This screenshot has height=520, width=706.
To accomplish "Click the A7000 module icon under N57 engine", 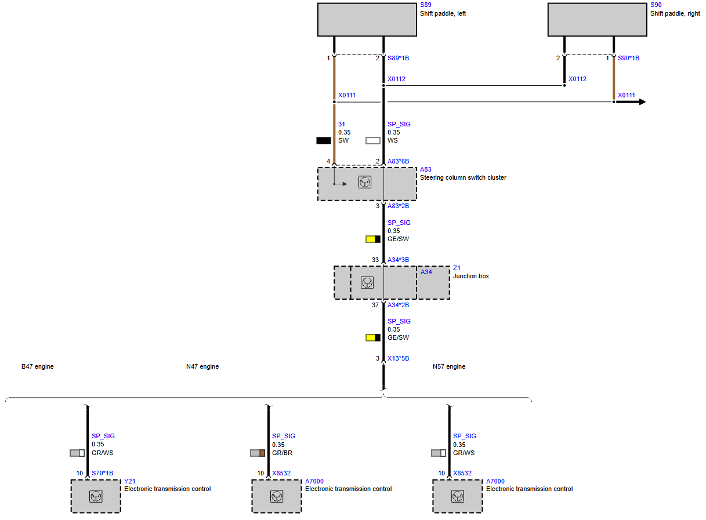I will 458,496.
